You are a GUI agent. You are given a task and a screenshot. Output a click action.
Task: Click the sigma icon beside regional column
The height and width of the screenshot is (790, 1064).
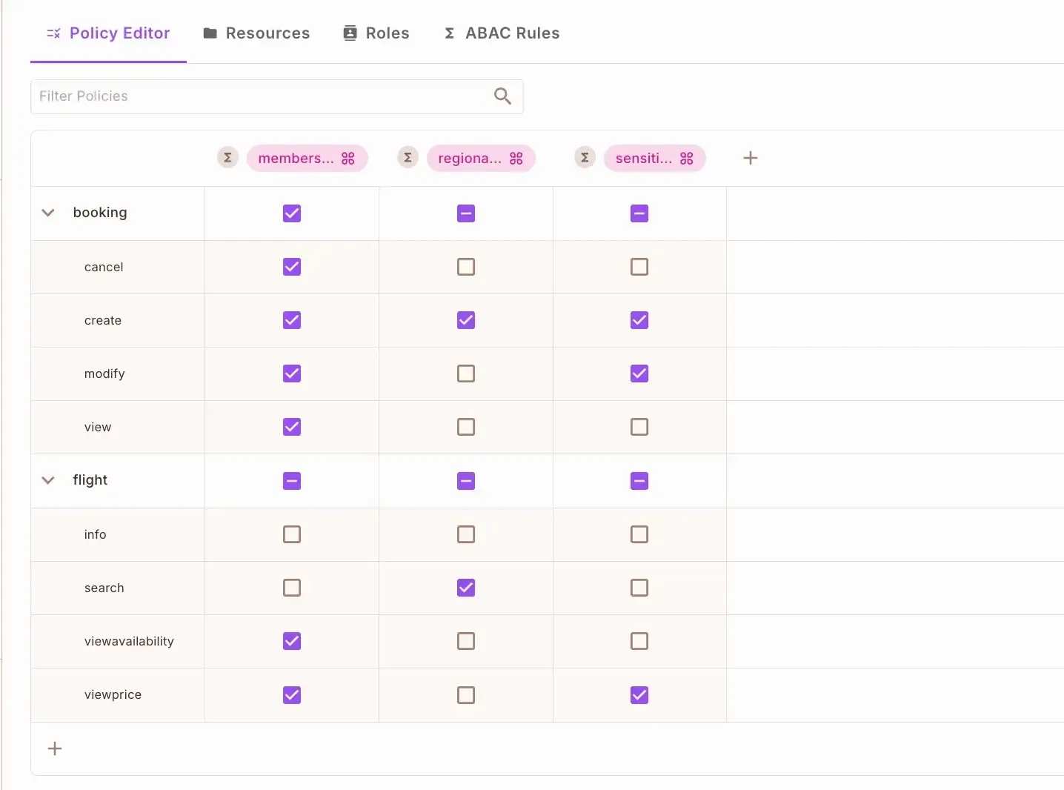408,158
